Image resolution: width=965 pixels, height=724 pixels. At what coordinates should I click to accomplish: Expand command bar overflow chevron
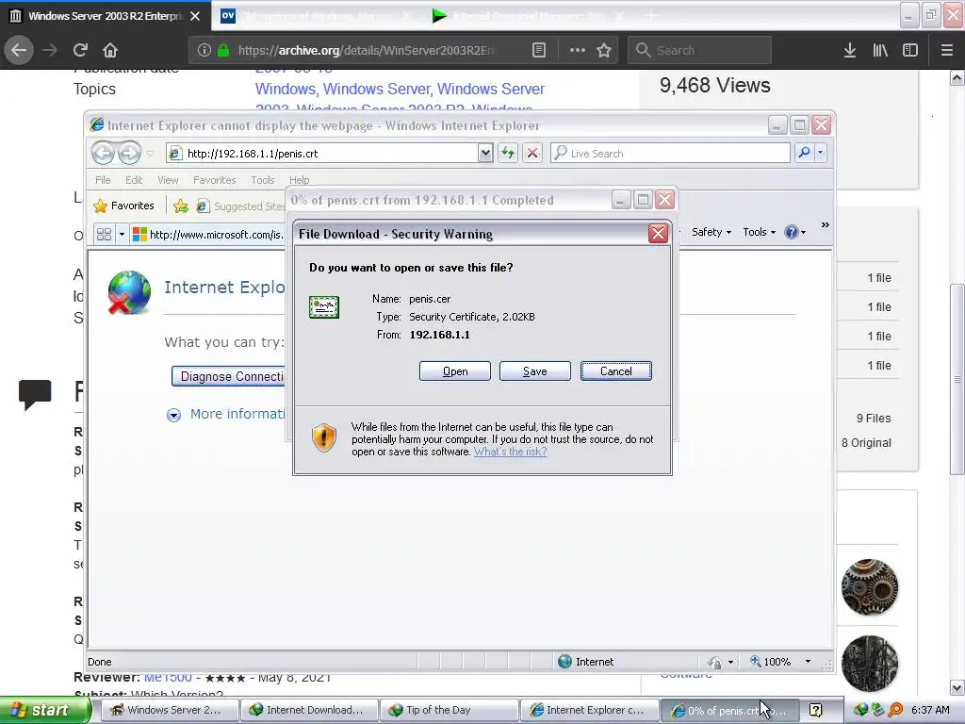pos(825,225)
